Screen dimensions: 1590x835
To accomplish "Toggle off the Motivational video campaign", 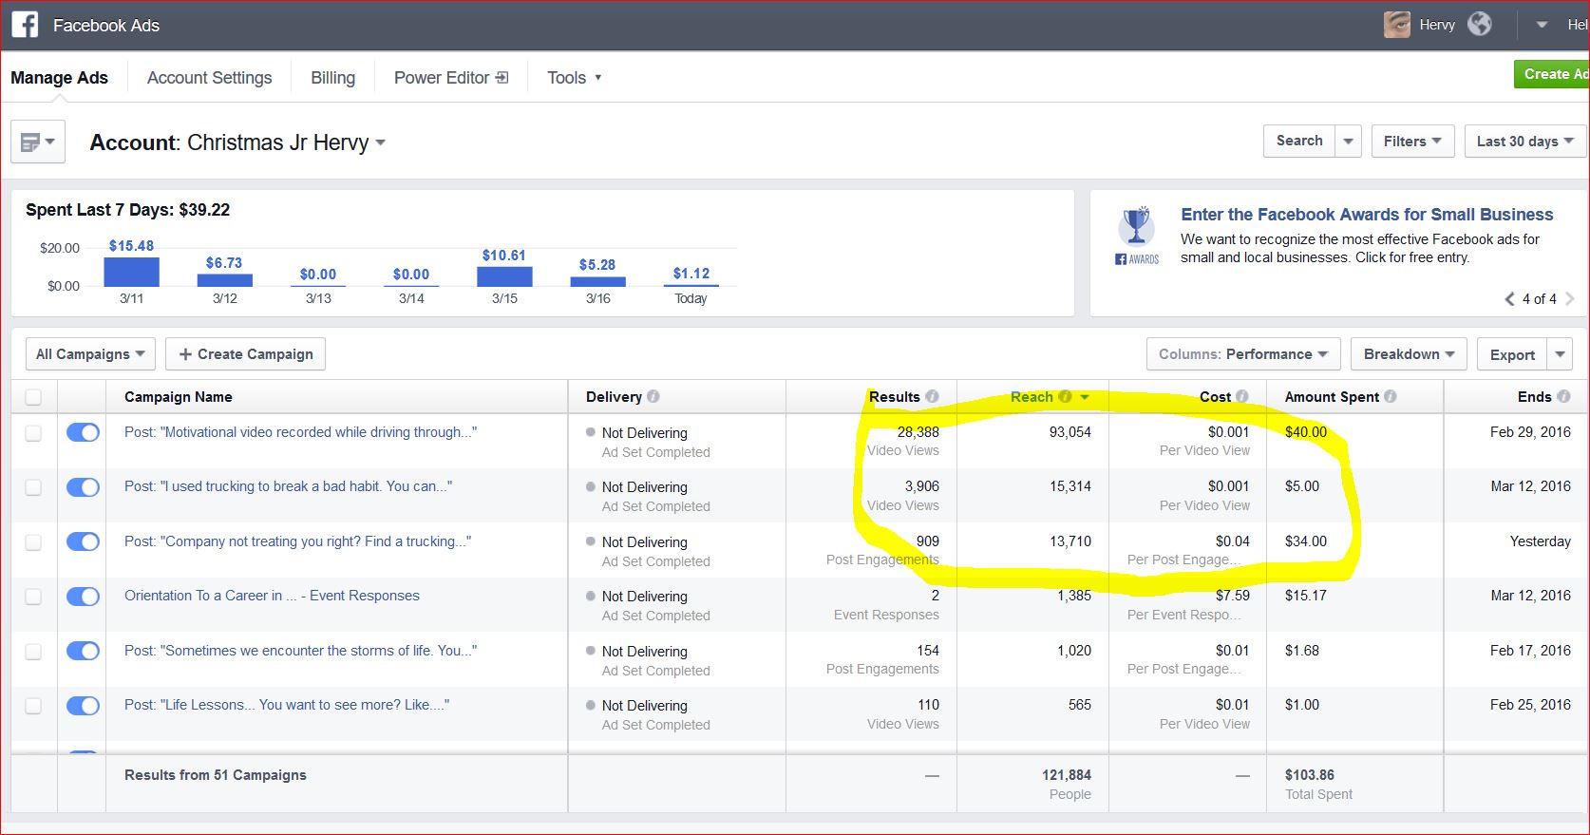I will [83, 433].
